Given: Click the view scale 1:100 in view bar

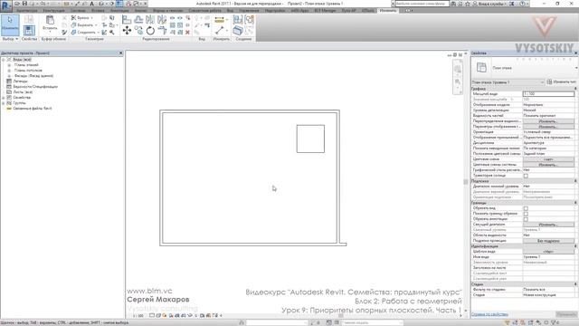Looking at the screenshot, I should click(x=138, y=316).
